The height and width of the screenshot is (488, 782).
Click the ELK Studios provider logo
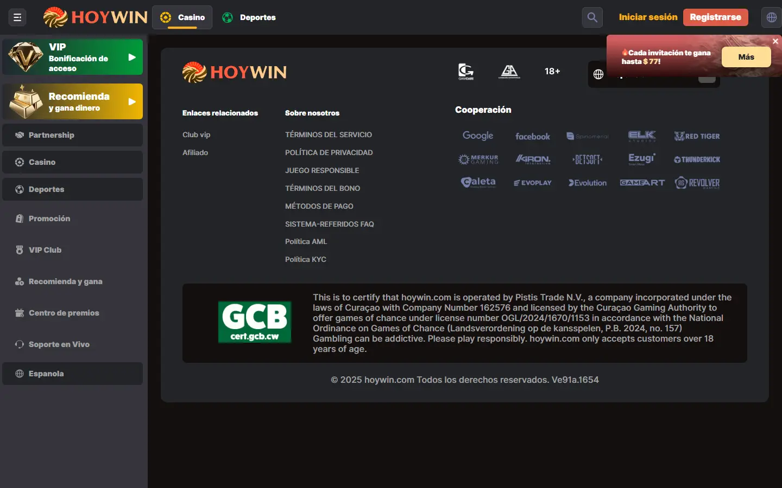pyautogui.click(x=642, y=136)
